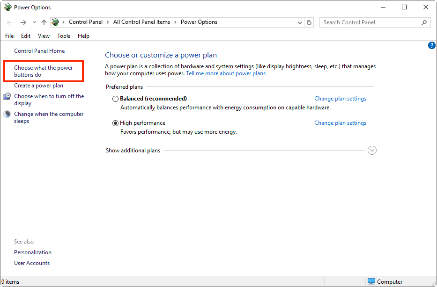The height and width of the screenshot is (287, 437).
Task: Refresh the page with the refresh icon
Action: coord(309,22)
